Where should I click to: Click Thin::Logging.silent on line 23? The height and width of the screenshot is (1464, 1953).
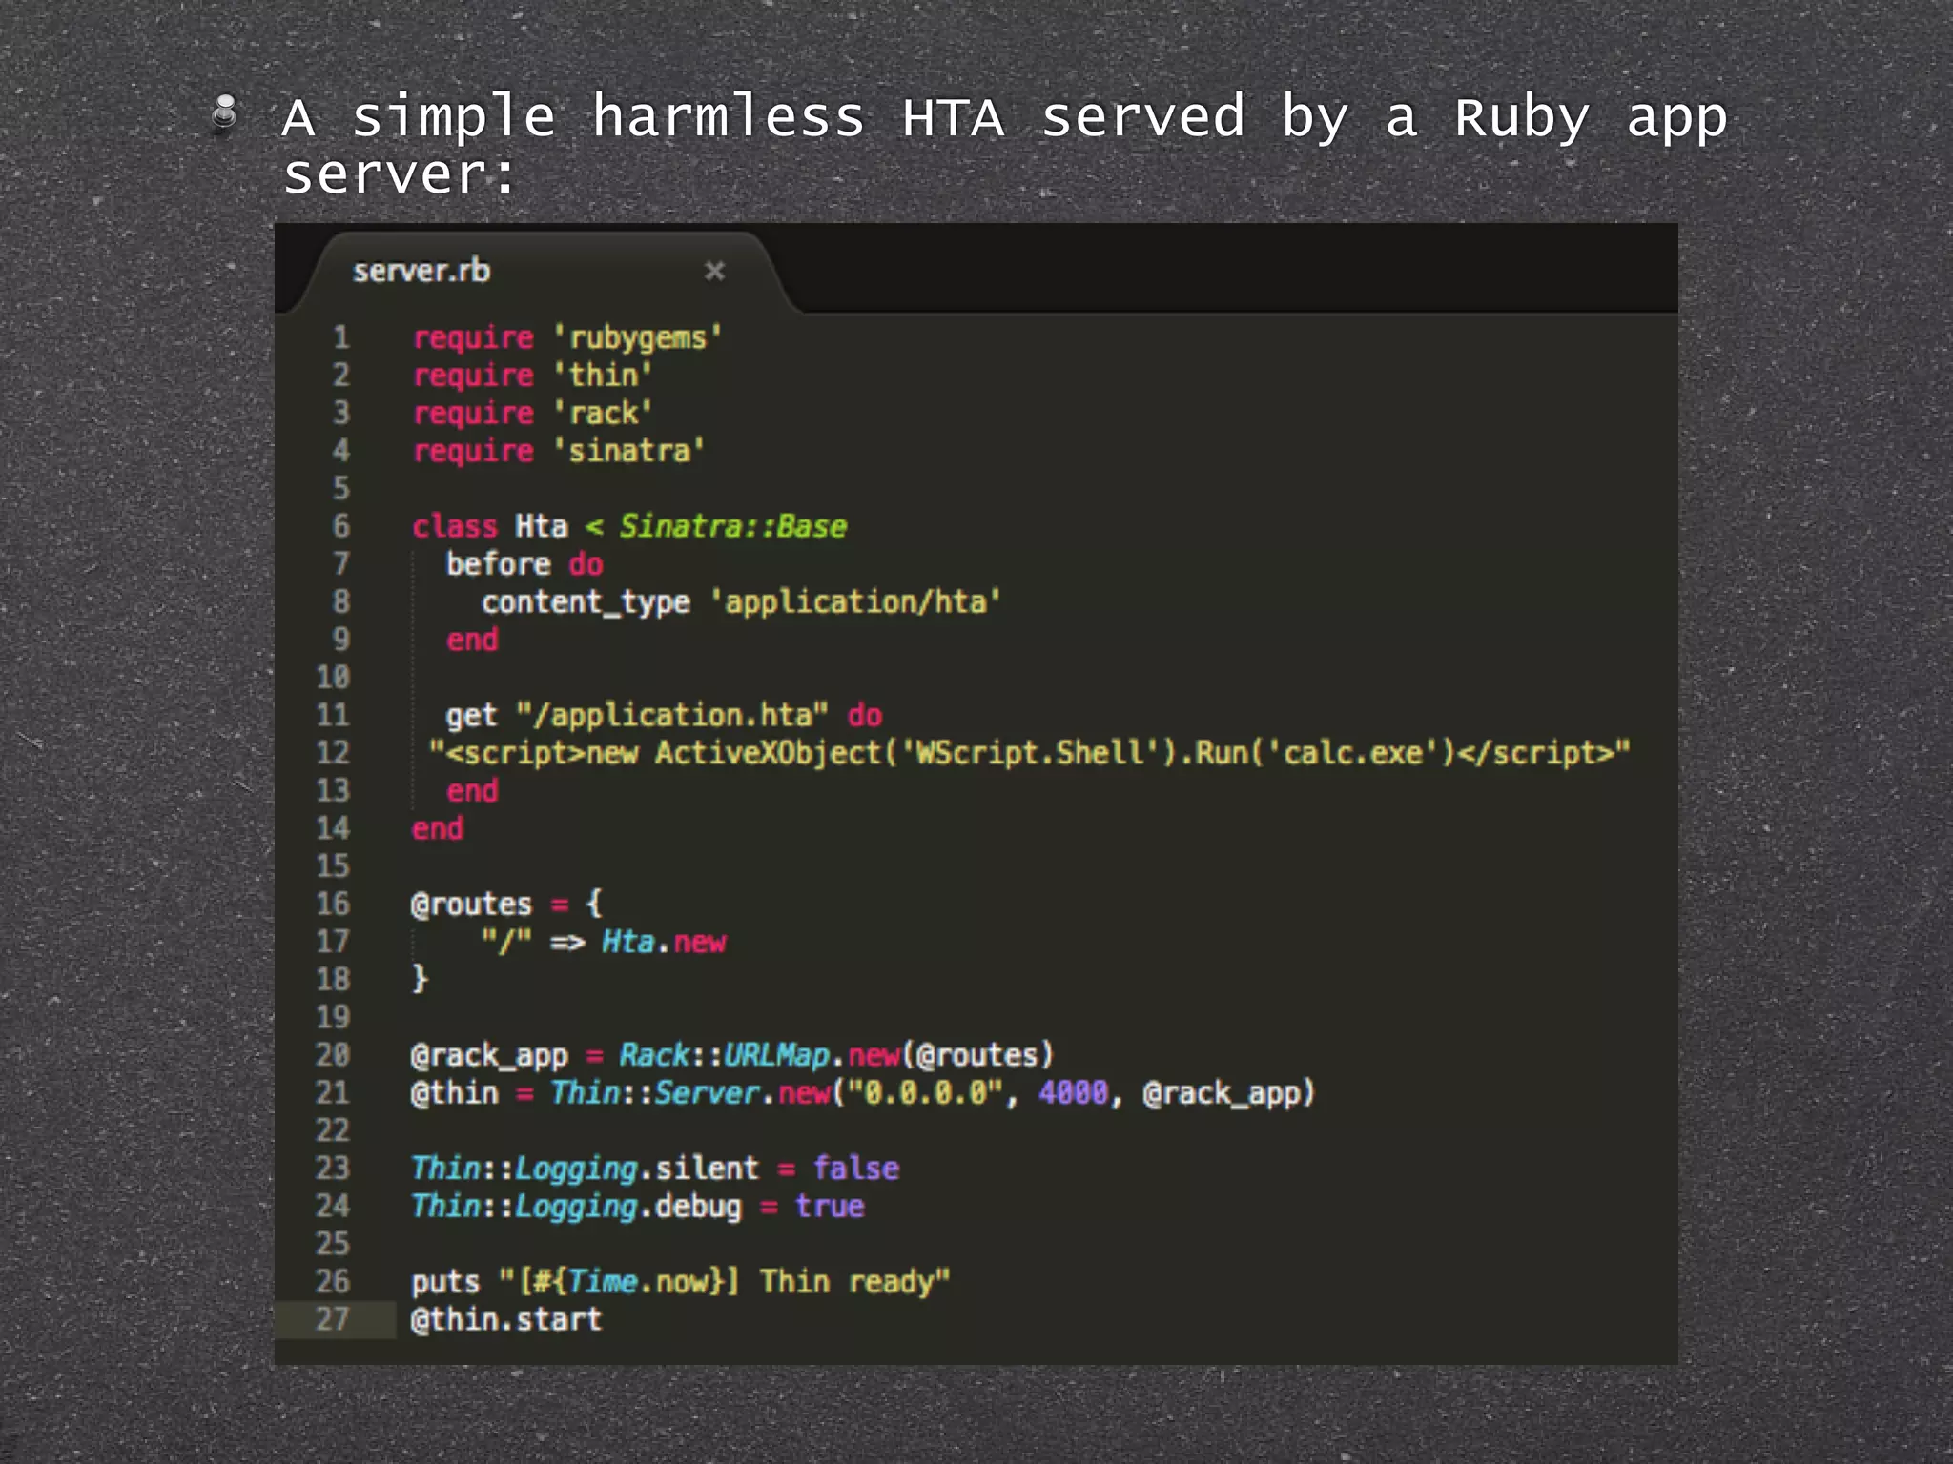(585, 1169)
